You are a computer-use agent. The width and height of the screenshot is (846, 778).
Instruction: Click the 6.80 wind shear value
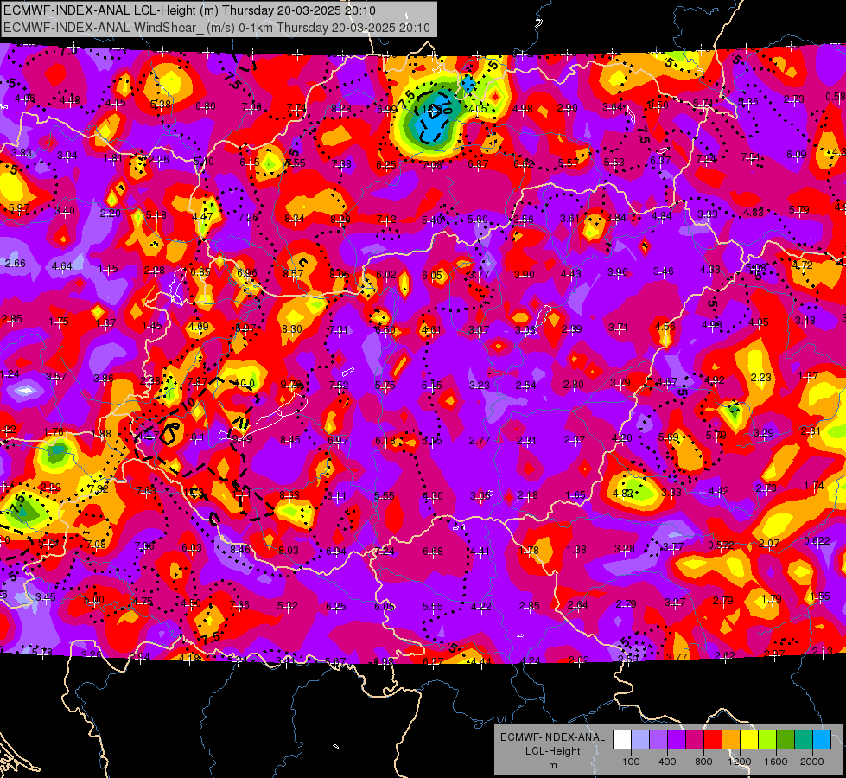coord(206,106)
